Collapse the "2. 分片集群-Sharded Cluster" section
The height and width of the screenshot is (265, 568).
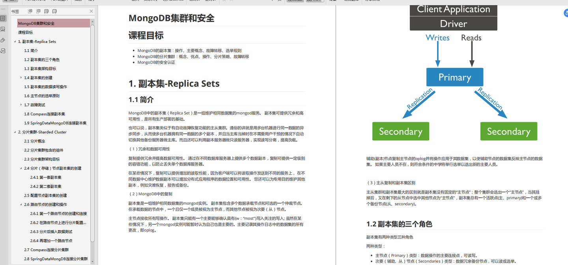[x=15, y=132]
